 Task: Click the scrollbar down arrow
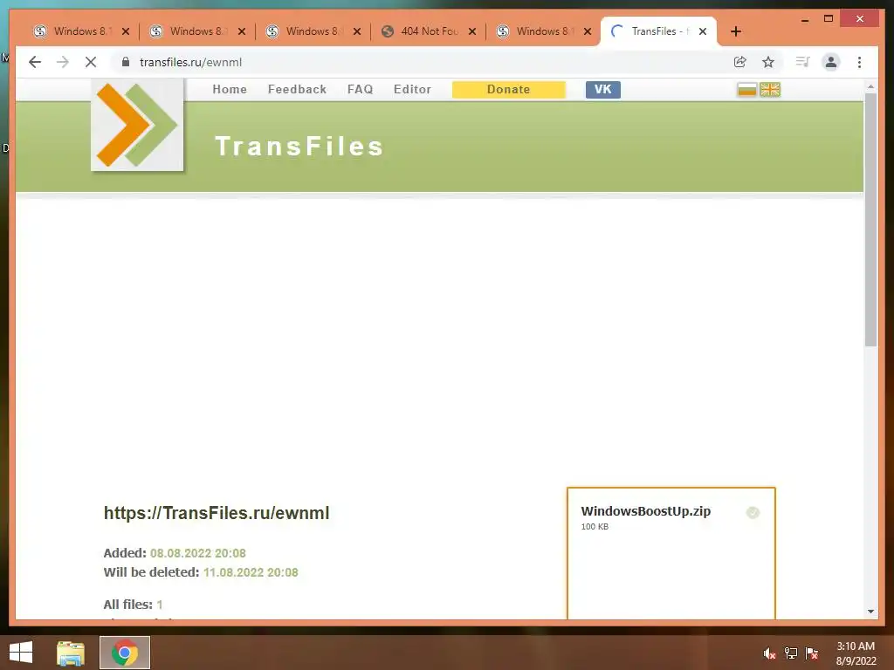point(870,612)
